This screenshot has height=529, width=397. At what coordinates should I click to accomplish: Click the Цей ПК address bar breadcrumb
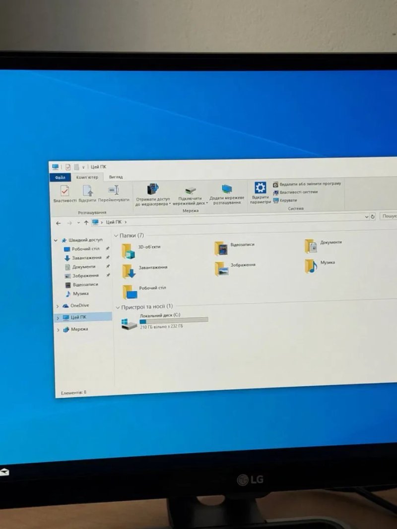tap(114, 222)
